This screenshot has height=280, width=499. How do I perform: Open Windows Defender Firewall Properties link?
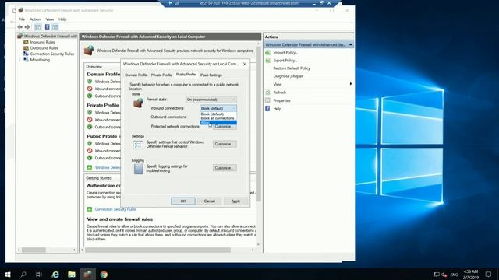[x=108, y=168]
